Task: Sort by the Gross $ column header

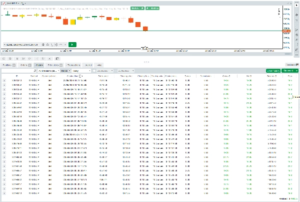Action: tap(226, 76)
